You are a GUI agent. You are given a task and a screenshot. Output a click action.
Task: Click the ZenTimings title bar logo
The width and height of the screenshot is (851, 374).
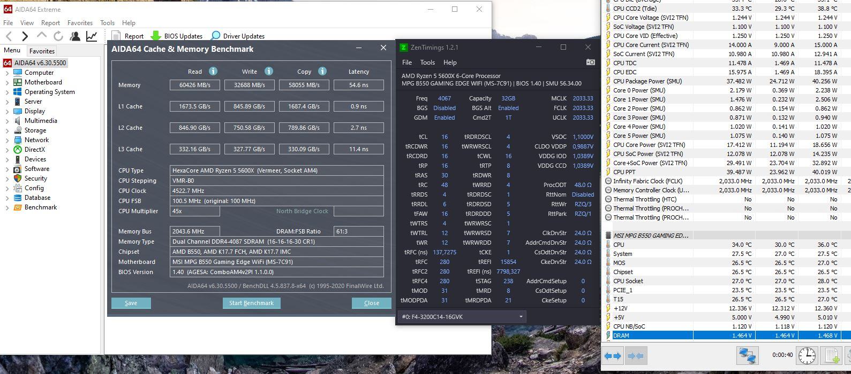pyautogui.click(x=404, y=48)
